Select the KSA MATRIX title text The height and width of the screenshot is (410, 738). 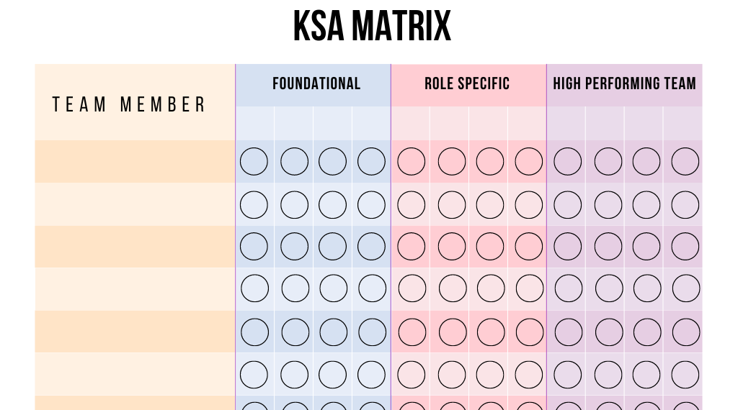click(x=372, y=27)
